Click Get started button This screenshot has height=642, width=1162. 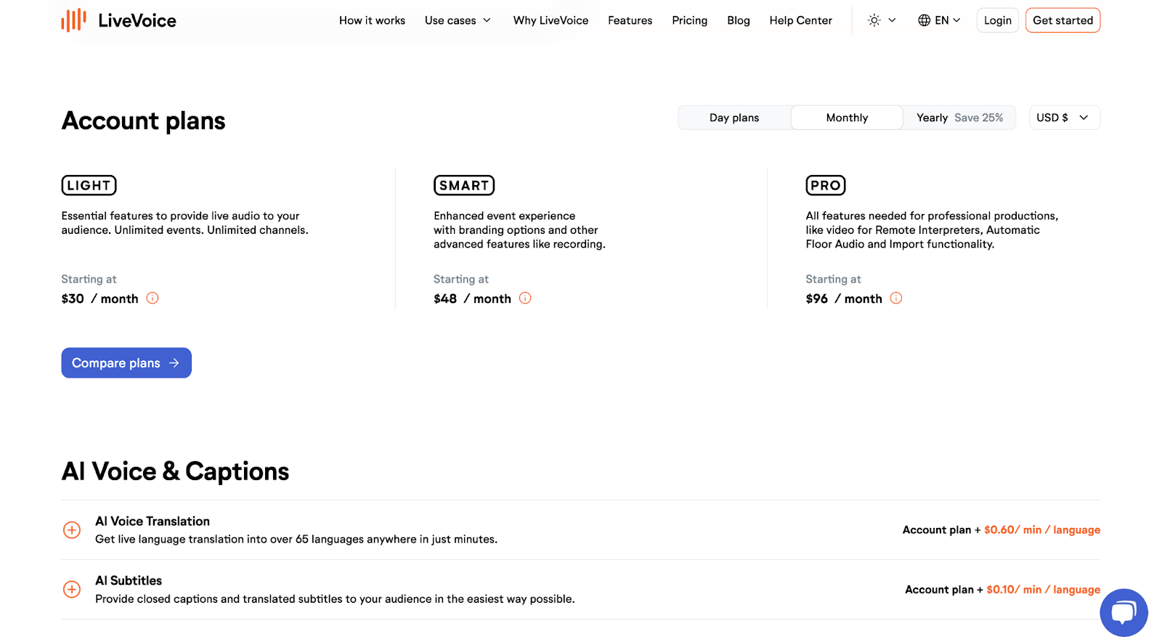pos(1063,20)
